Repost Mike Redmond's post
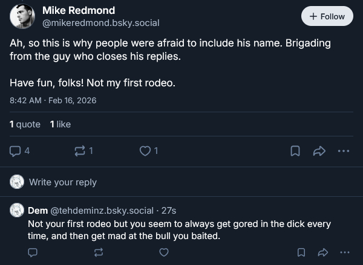 [80, 152]
